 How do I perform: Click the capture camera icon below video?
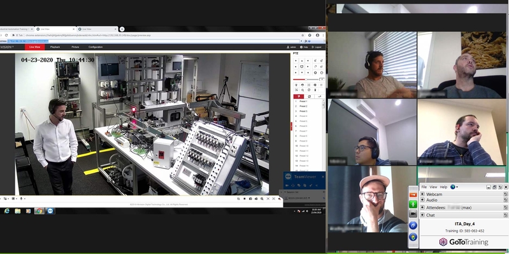[250, 199]
